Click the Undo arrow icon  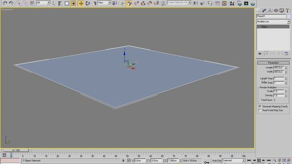coord(5,3)
